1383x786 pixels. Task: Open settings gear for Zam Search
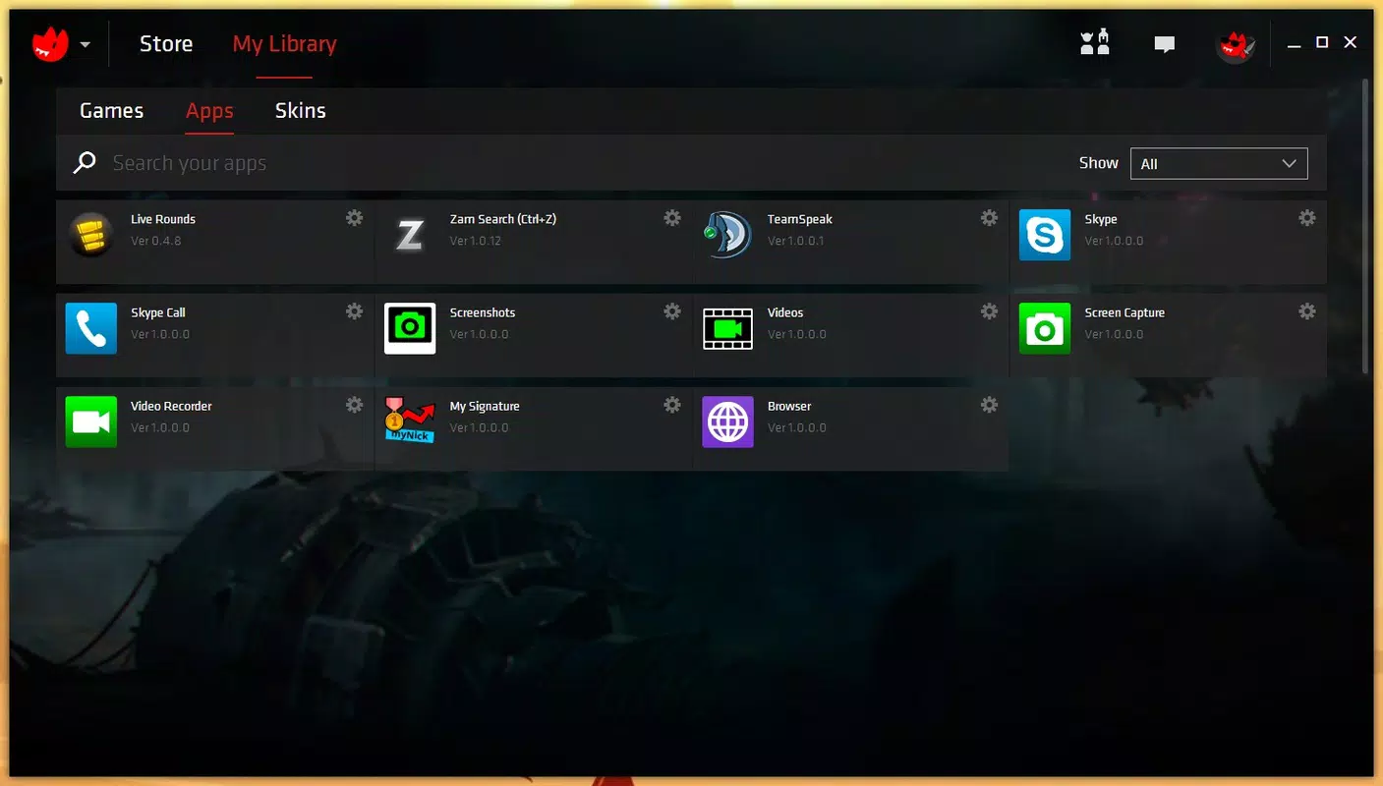(672, 218)
